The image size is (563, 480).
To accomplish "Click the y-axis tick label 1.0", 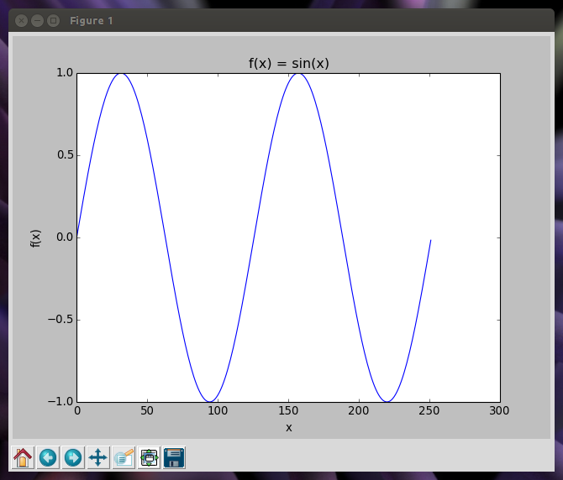I will click(x=65, y=73).
